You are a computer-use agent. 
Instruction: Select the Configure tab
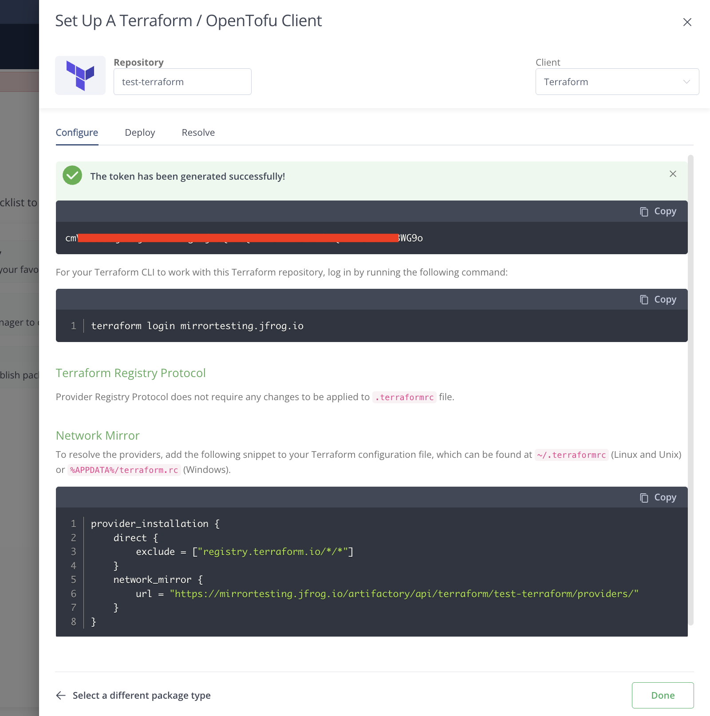[77, 133]
